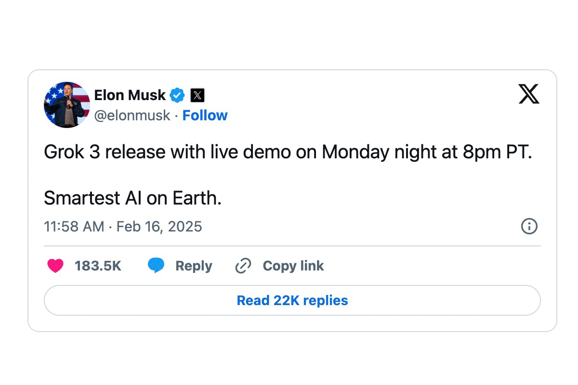Open Elon Musk's profile picture
The height and width of the screenshot is (385, 578).
click(x=67, y=104)
